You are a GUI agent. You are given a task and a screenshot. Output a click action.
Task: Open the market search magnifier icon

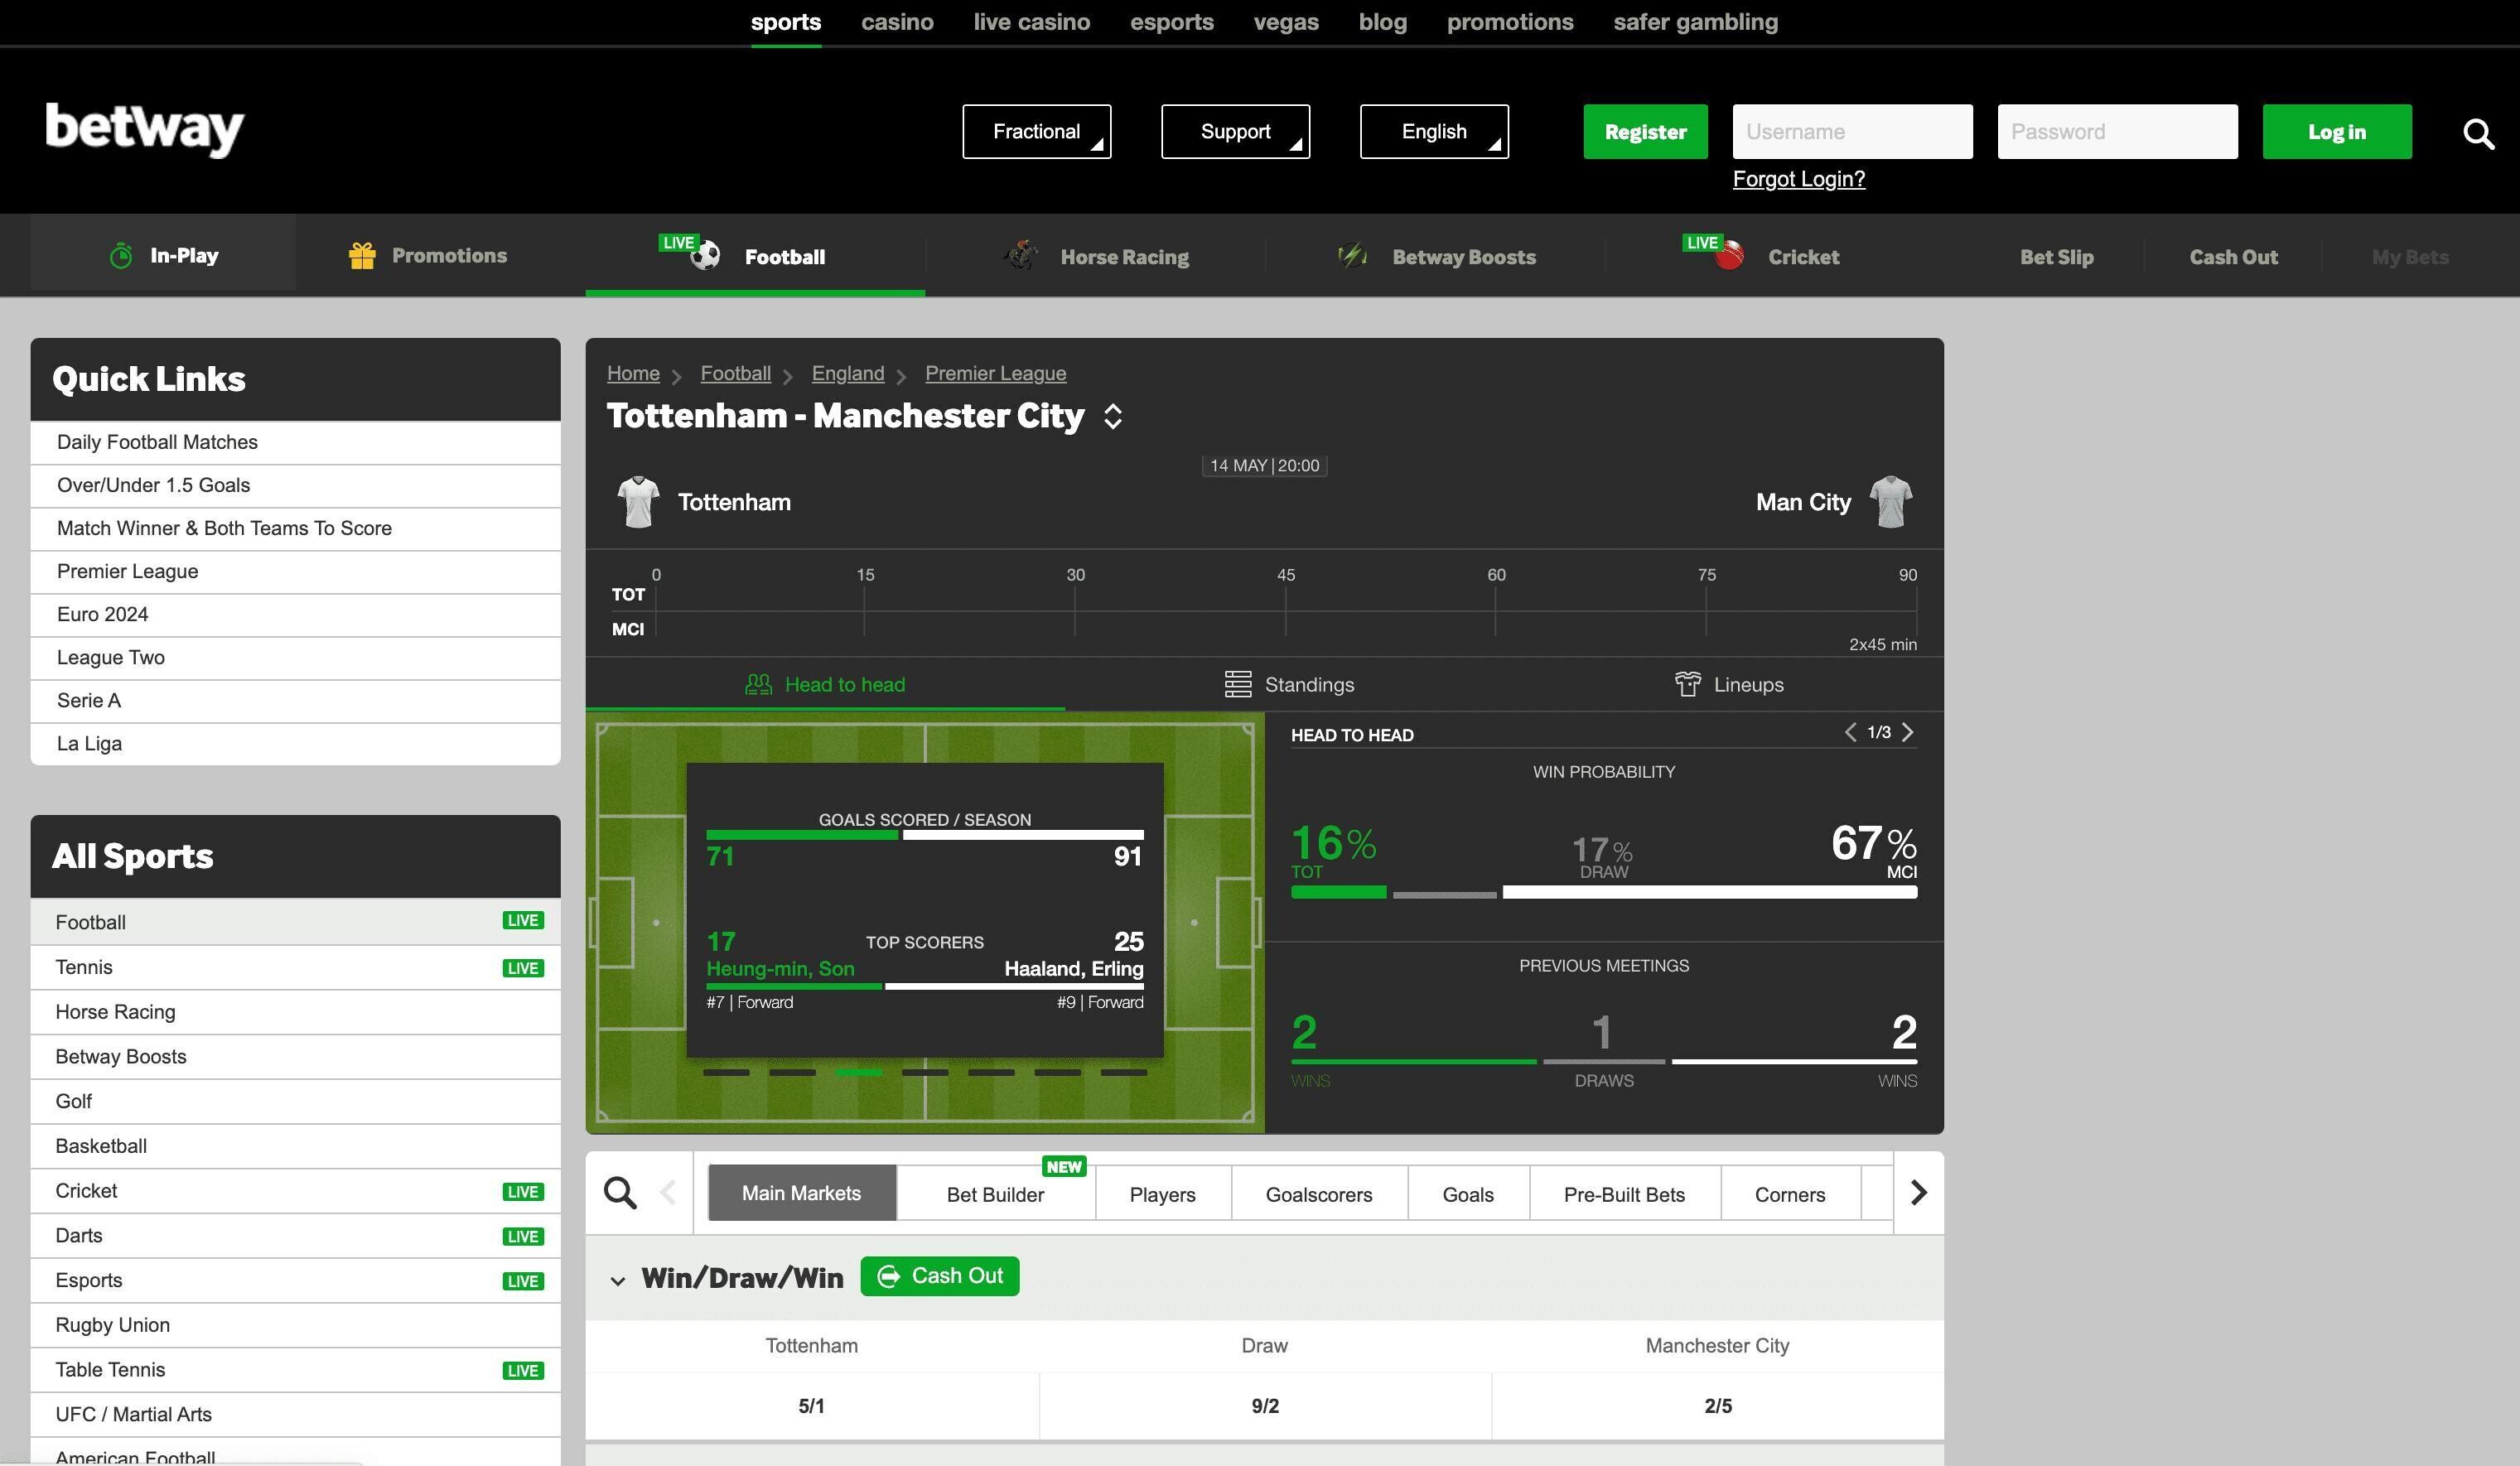pos(620,1192)
